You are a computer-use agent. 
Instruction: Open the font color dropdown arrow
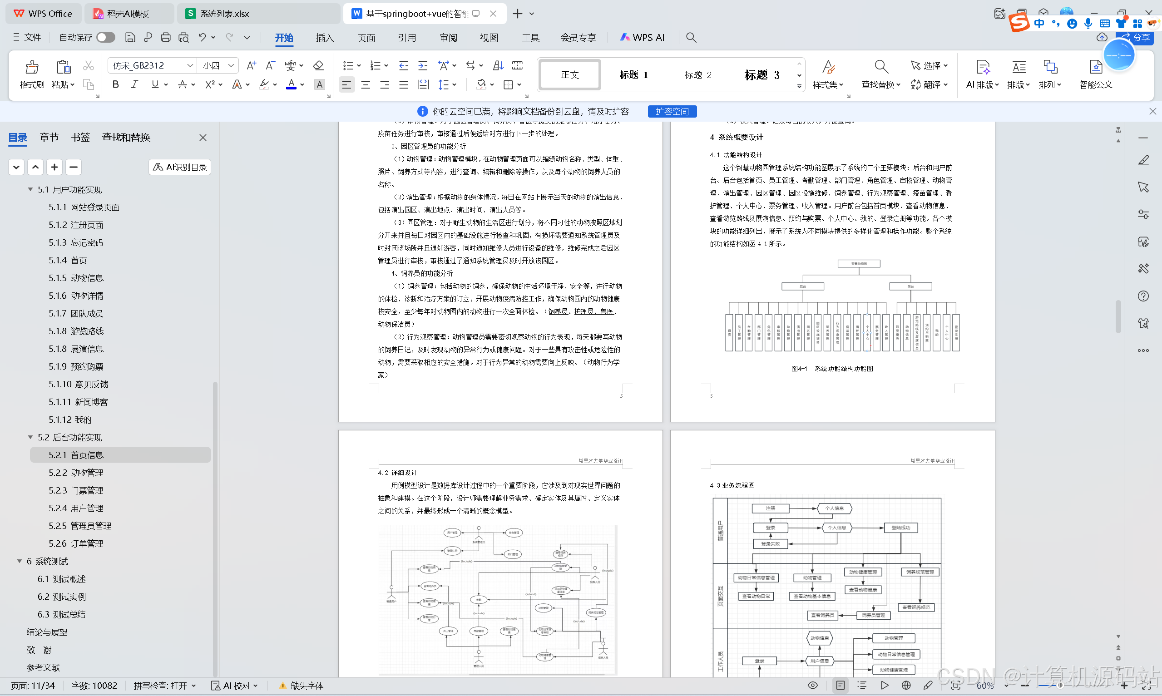[302, 84]
